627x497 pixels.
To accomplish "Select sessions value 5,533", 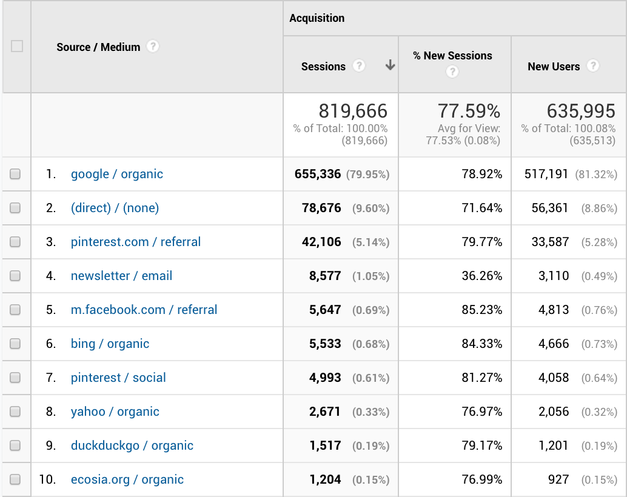I will coord(325,344).
